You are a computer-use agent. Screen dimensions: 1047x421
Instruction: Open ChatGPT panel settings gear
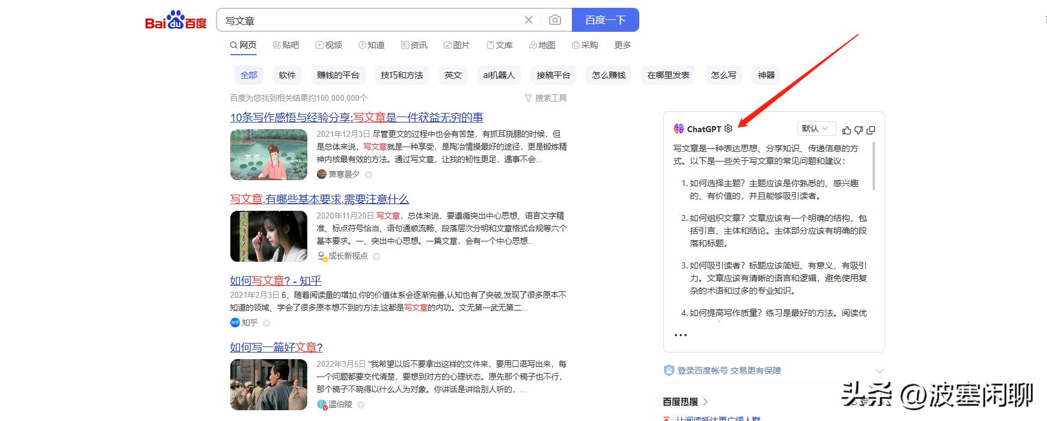pos(728,129)
